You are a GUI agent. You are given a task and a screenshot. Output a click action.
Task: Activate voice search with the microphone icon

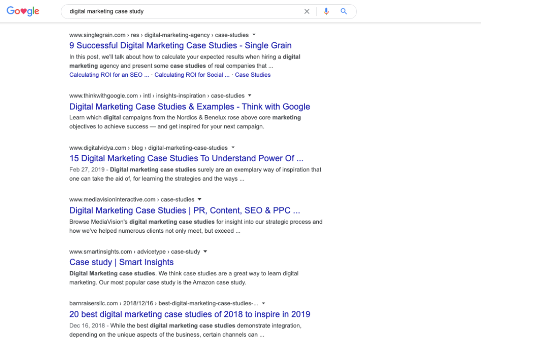pyautogui.click(x=326, y=11)
